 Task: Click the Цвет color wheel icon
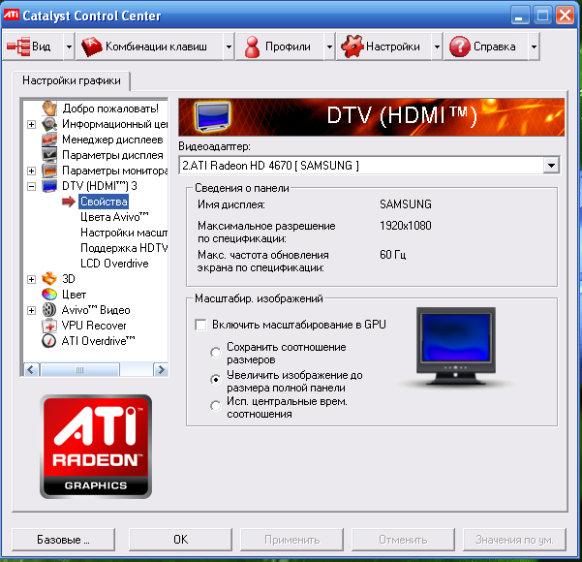coord(49,295)
